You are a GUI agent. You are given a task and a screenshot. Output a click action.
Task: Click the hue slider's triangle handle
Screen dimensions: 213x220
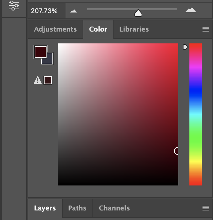[x=185, y=47]
